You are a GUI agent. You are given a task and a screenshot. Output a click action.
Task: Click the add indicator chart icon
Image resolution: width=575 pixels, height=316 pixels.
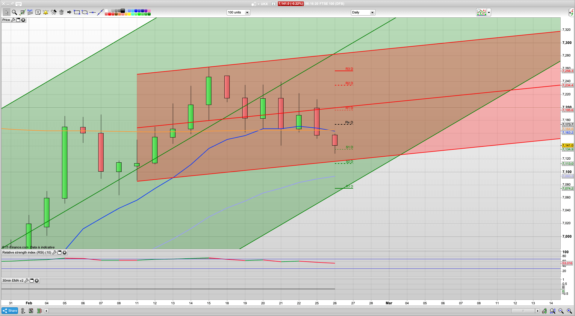482,12
